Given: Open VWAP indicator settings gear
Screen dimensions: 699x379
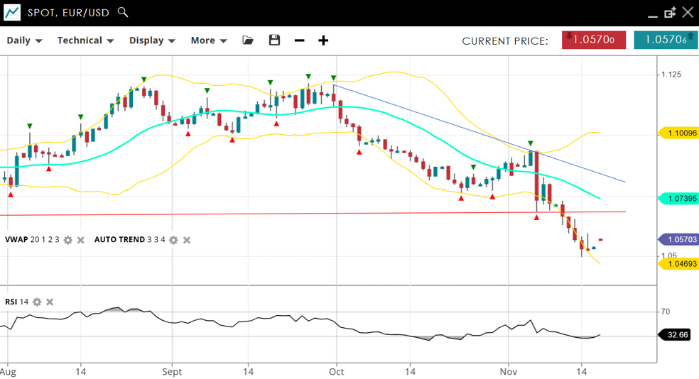Looking at the screenshot, I should pos(68,240).
